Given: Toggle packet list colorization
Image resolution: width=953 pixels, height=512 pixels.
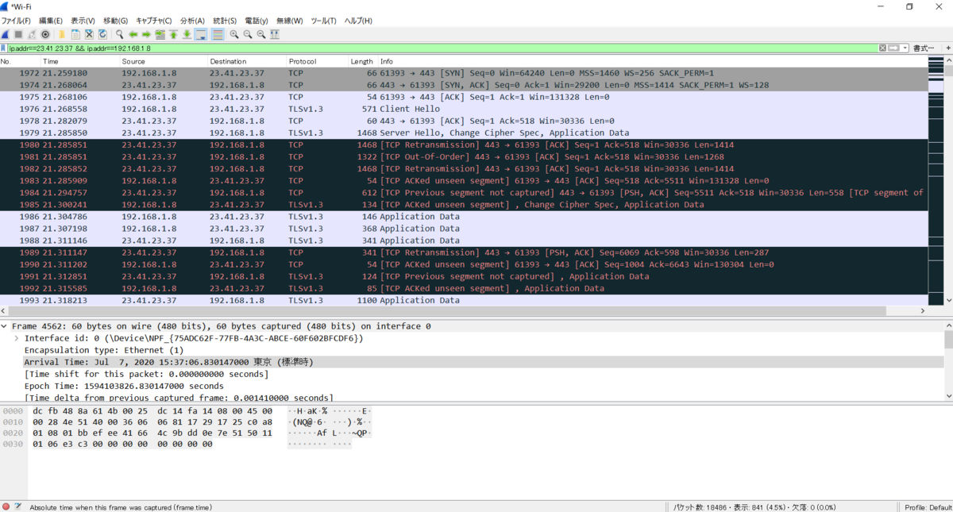Looking at the screenshot, I should [x=218, y=34].
